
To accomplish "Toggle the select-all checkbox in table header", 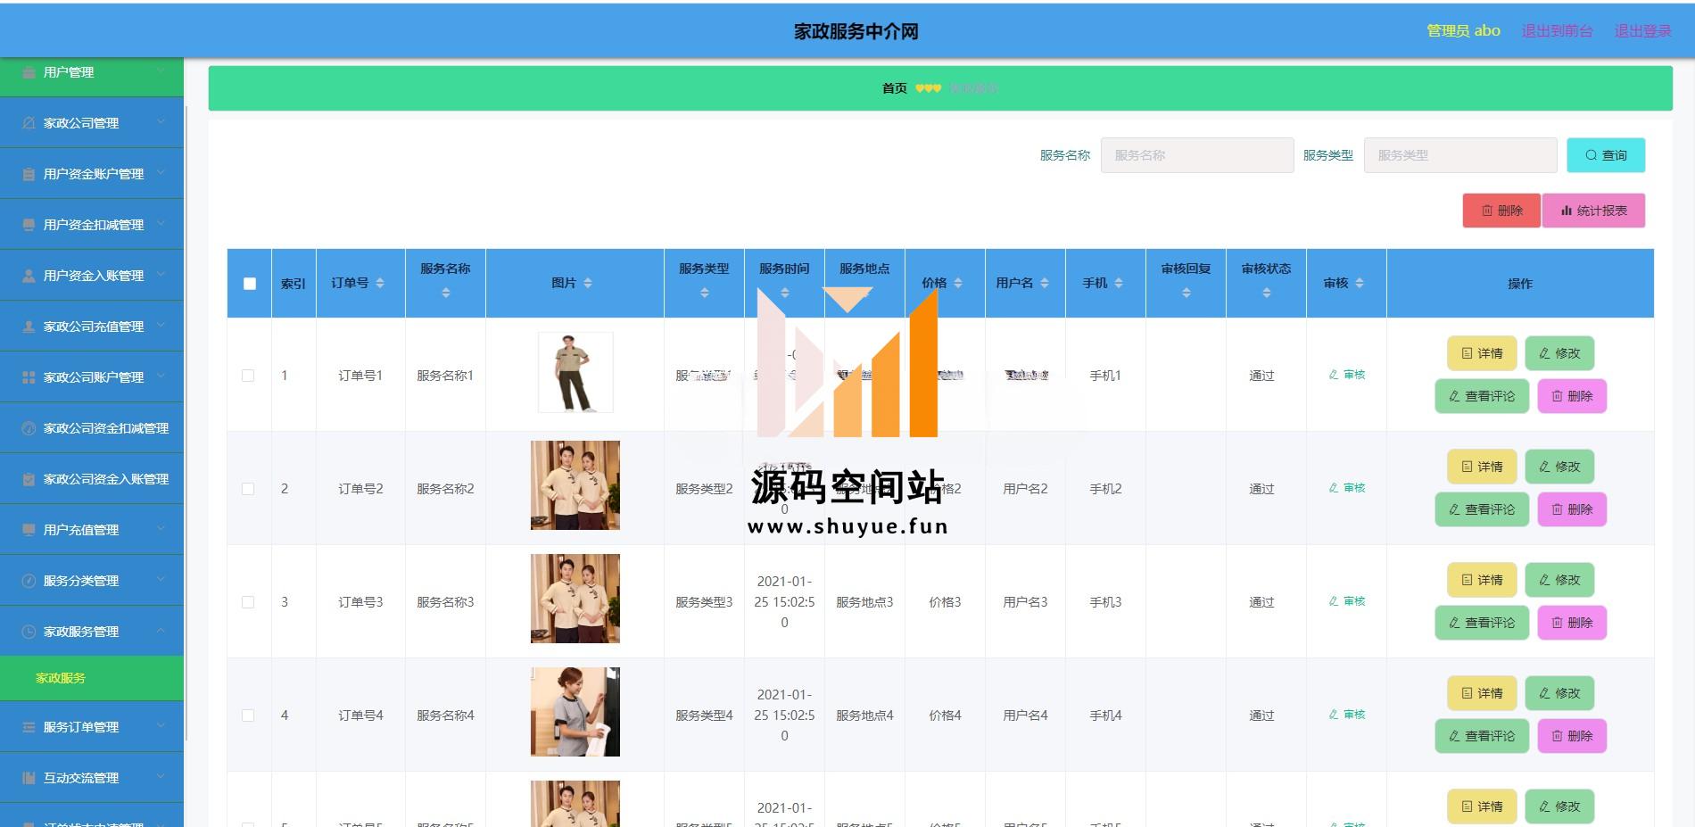I will 250,284.
